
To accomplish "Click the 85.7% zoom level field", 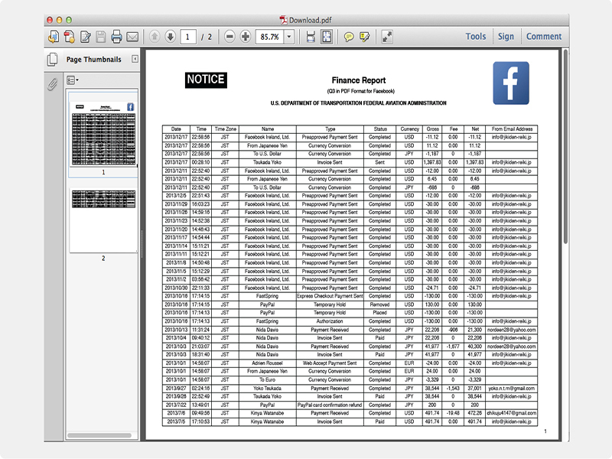I will pyautogui.click(x=270, y=37).
